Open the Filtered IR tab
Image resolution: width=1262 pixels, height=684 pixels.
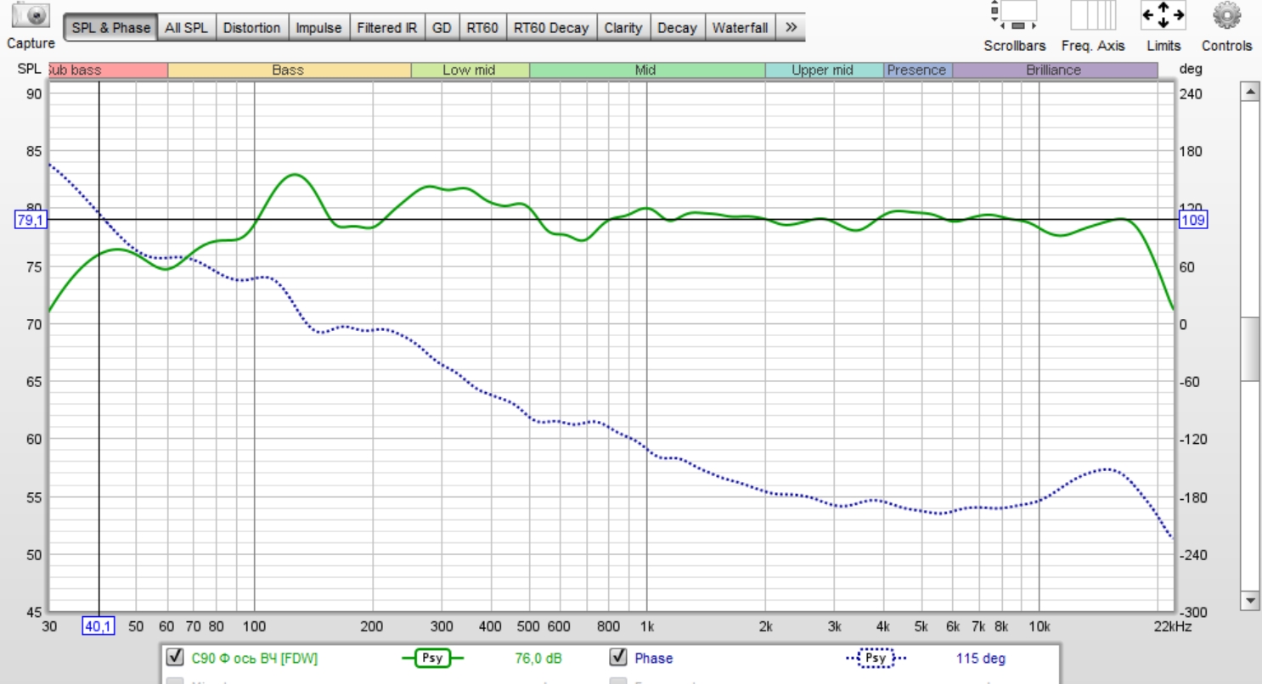[386, 28]
